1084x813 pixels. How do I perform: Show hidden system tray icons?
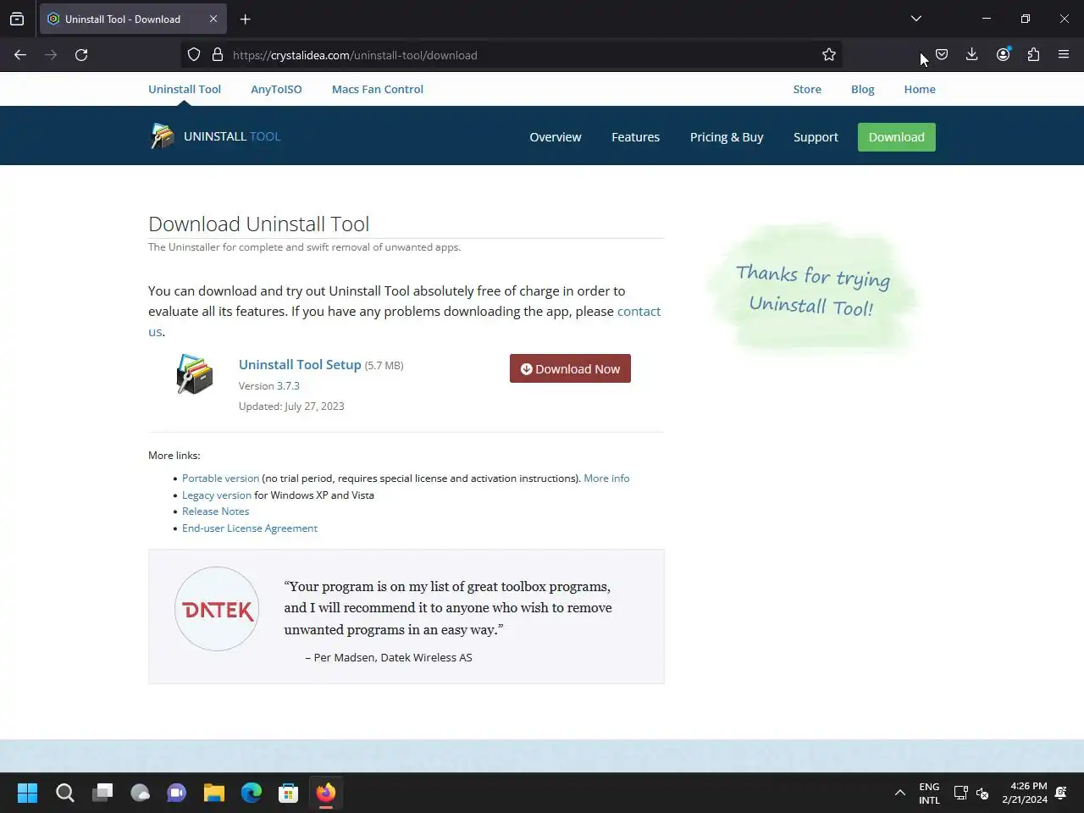click(x=899, y=794)
